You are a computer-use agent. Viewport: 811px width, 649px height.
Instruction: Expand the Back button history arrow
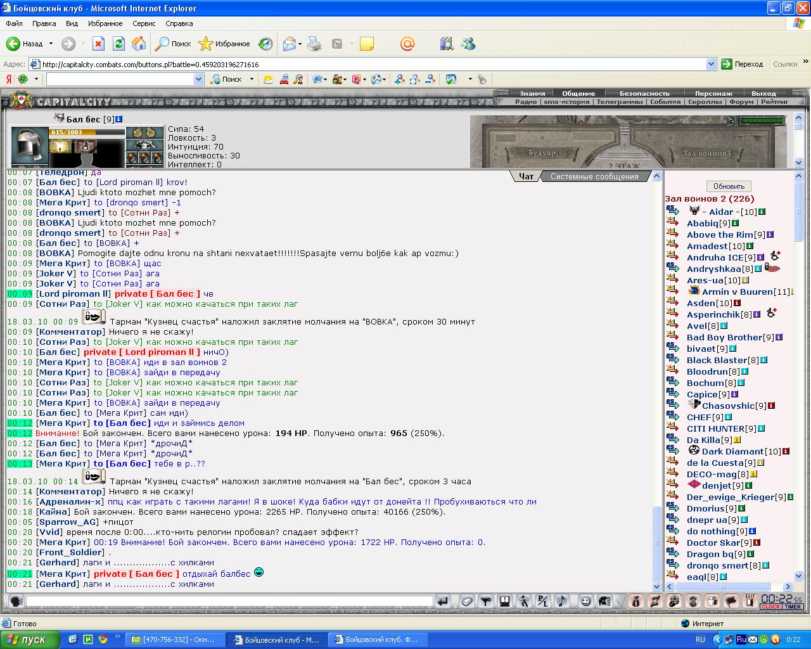click(51, 44)
